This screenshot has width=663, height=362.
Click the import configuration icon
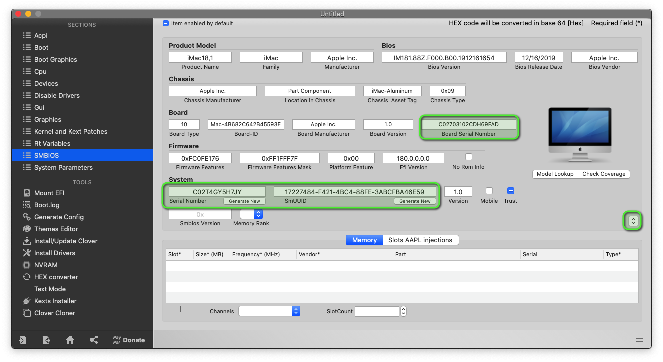coord(22,340)
